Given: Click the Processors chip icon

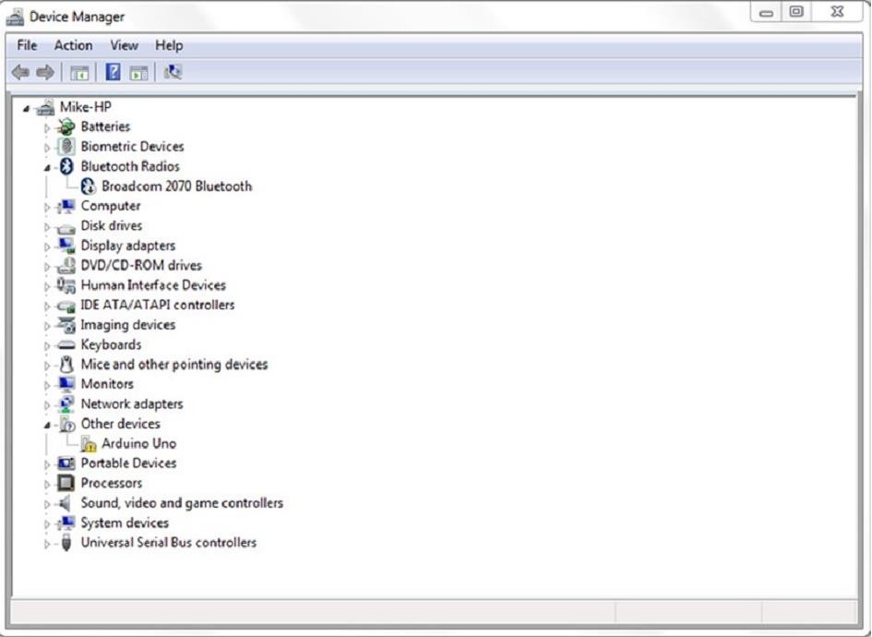Looking at the screenshot, I should pyautogui.click(x=66, y=483).
